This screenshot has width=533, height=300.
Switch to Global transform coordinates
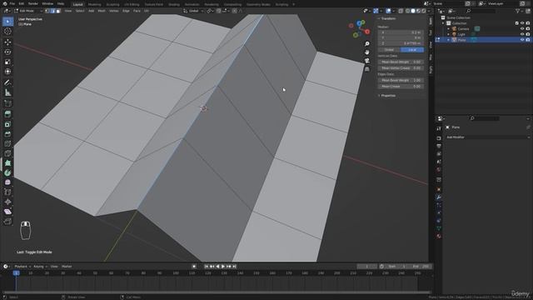pos(389,50)
